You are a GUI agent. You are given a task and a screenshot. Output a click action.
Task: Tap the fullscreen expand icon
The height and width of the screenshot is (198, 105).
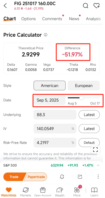coord(95,150)
